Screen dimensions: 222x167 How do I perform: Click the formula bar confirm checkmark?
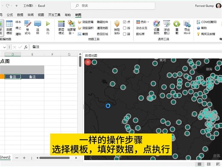(x=20, y=47)
